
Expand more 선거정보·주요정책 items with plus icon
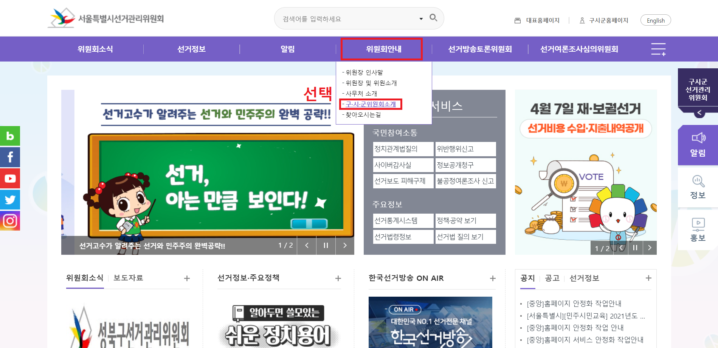point(338,278)
